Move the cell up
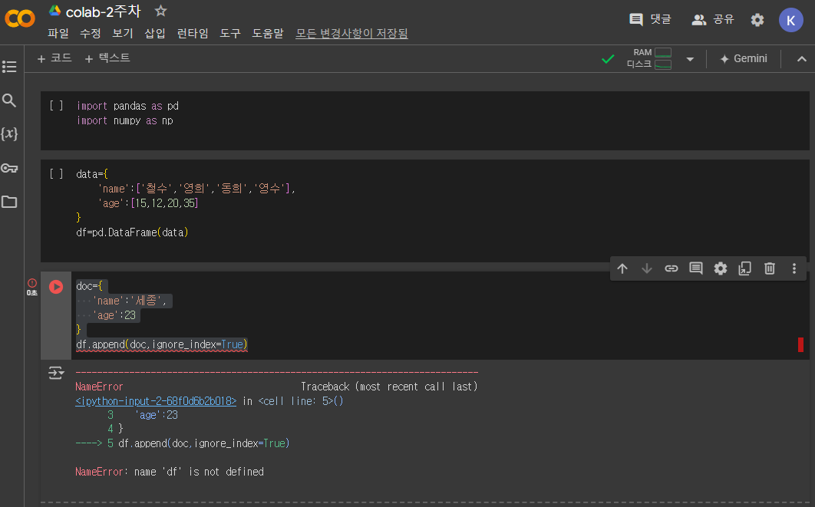The width and height of the screenshot is (815, 507). coord(622,268)
